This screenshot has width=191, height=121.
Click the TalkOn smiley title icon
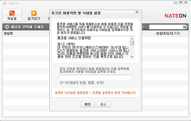pos(5,3)
